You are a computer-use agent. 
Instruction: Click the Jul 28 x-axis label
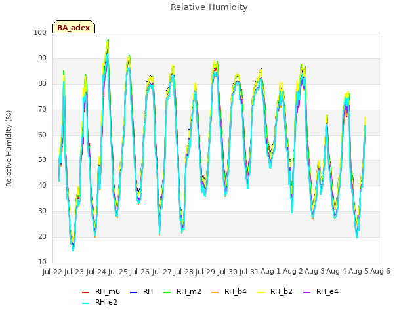coord(184,272)
